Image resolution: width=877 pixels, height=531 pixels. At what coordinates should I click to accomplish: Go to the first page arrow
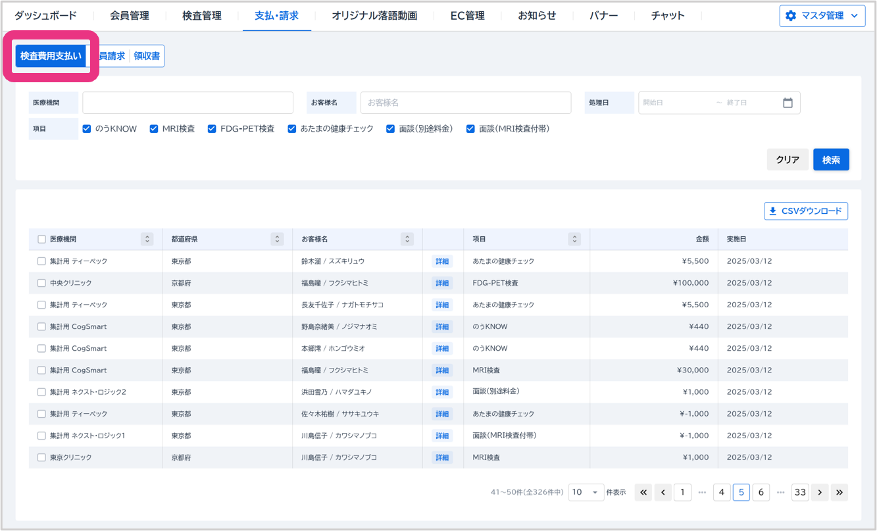643,492
